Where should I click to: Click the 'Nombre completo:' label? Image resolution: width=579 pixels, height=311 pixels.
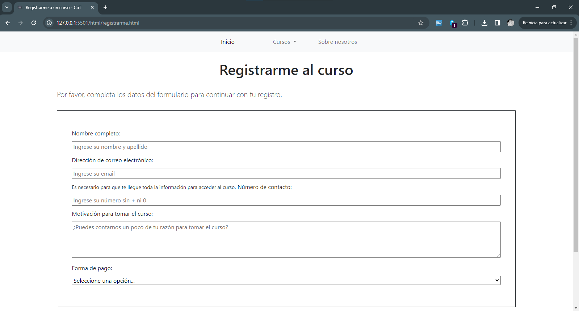pos(96,134)
